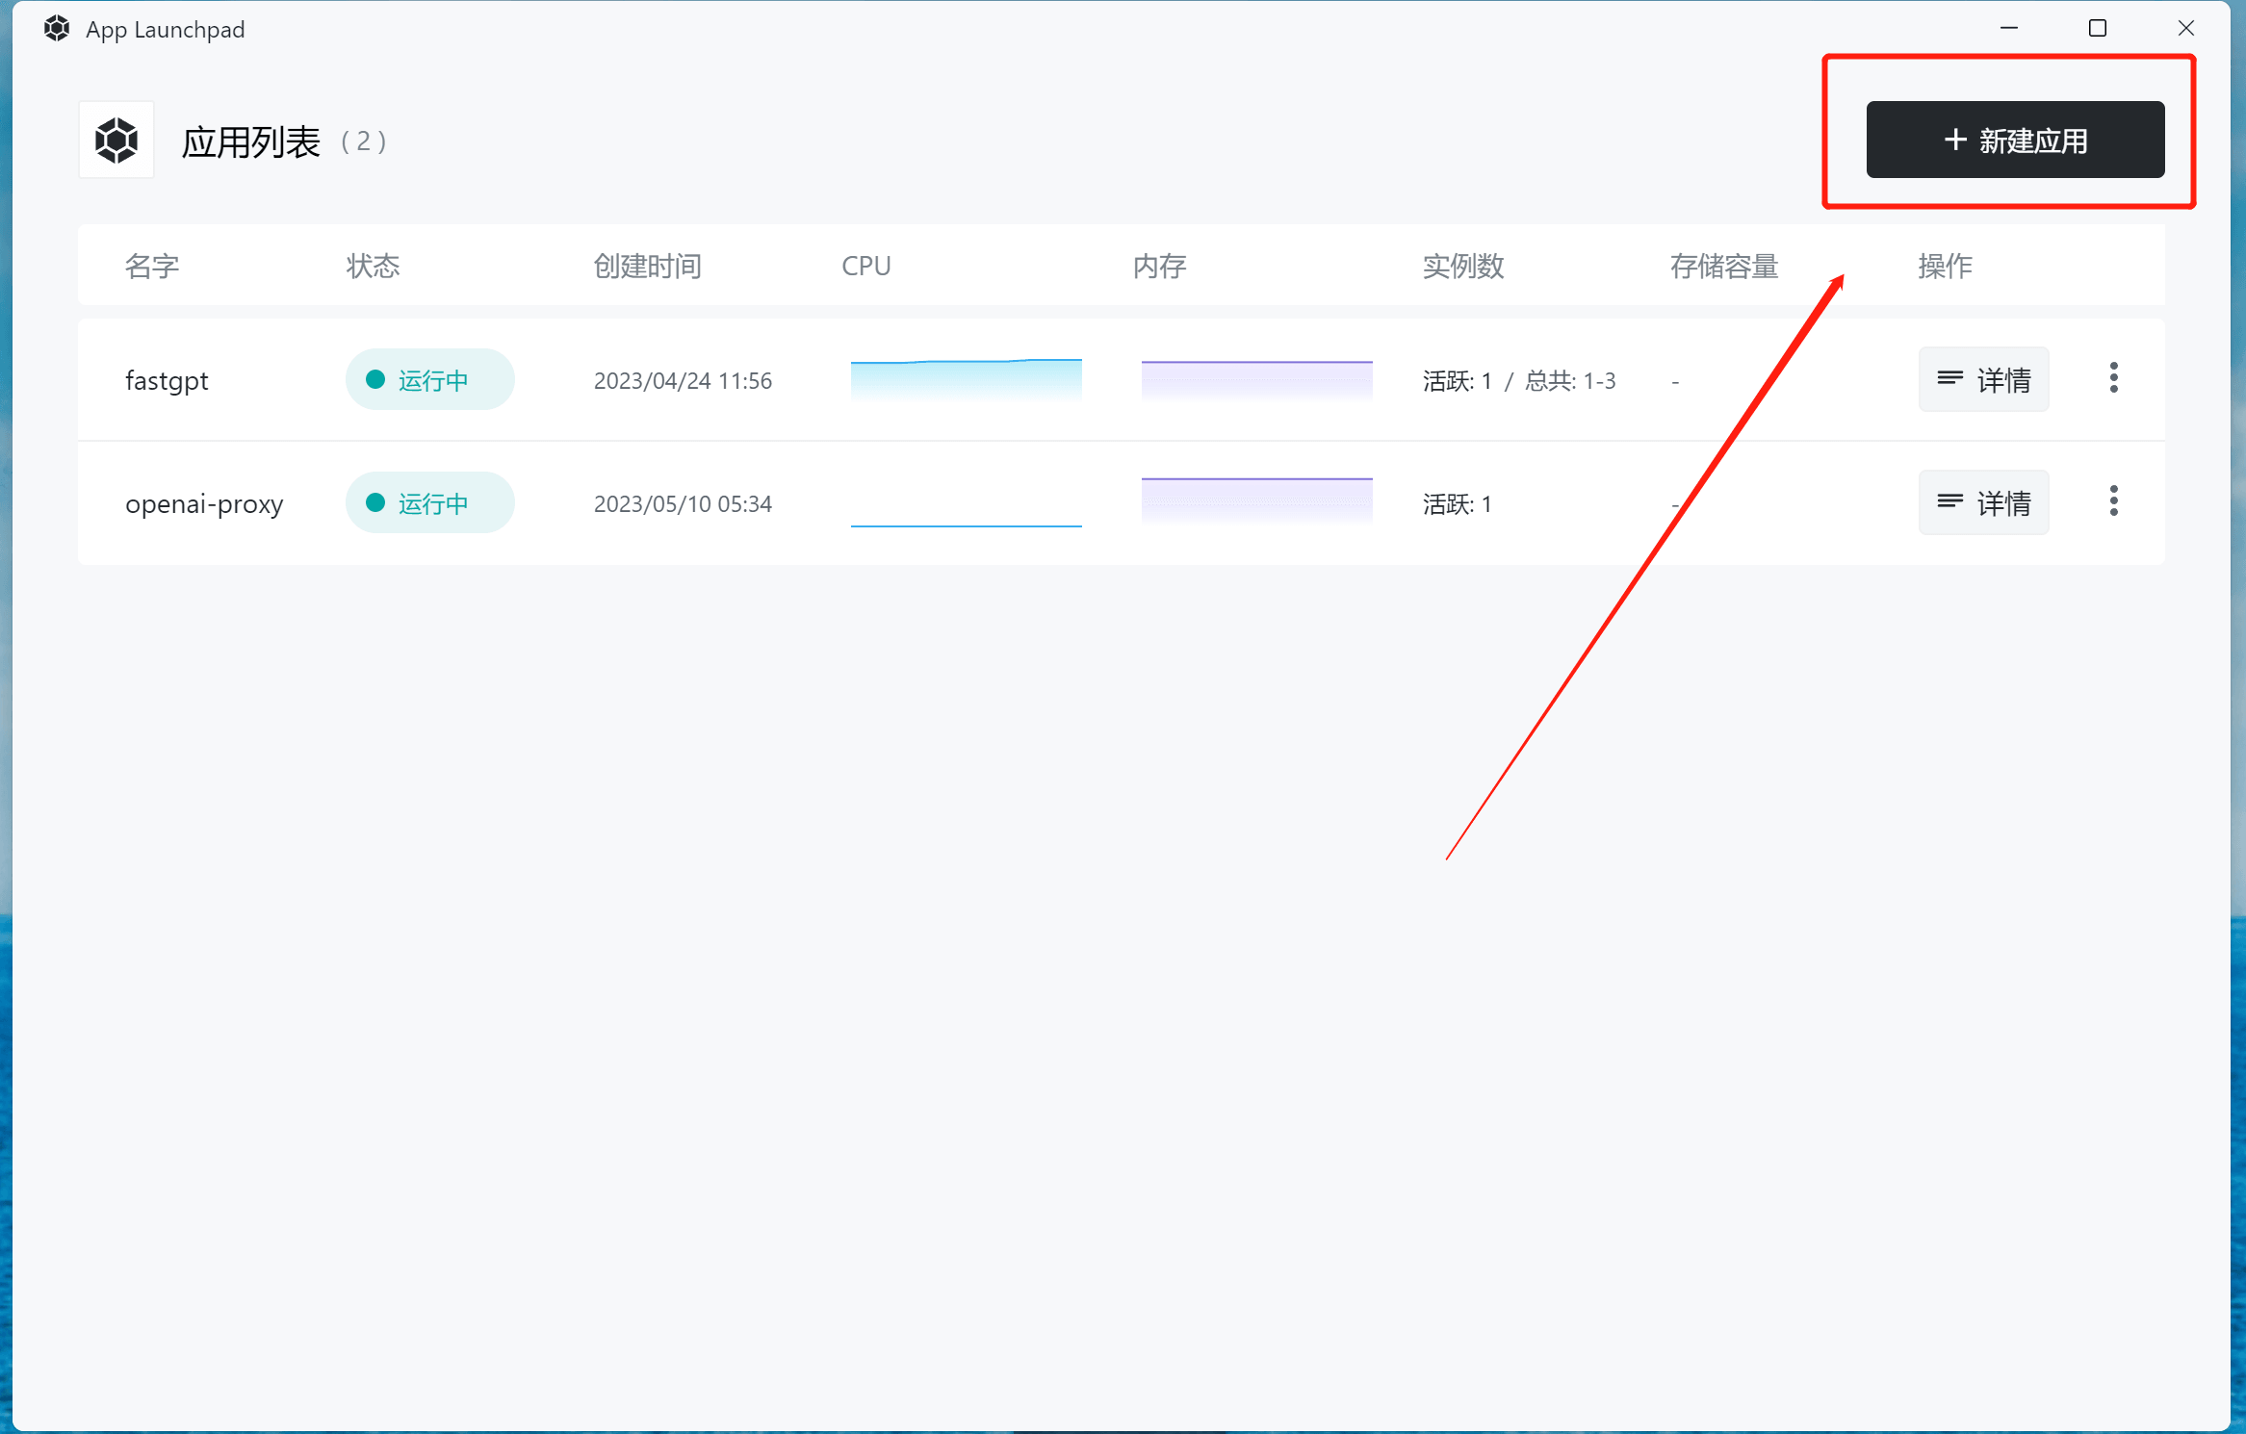Select the fastgpt app name

pos(166,379)
